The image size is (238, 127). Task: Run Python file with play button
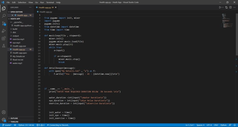(x=220, y=7)
